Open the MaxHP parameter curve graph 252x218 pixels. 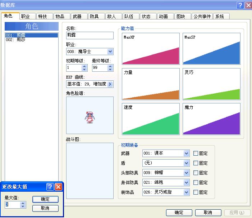coord(151,49)
